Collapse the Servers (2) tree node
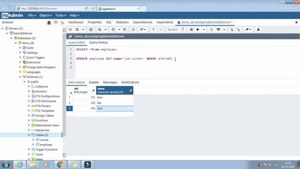The image size is (300, 169). [x=3, y=28]
